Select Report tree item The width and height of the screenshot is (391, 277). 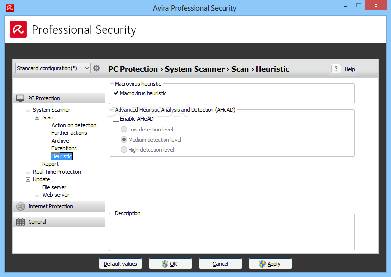pyautogui.click(x=50, y=164)
